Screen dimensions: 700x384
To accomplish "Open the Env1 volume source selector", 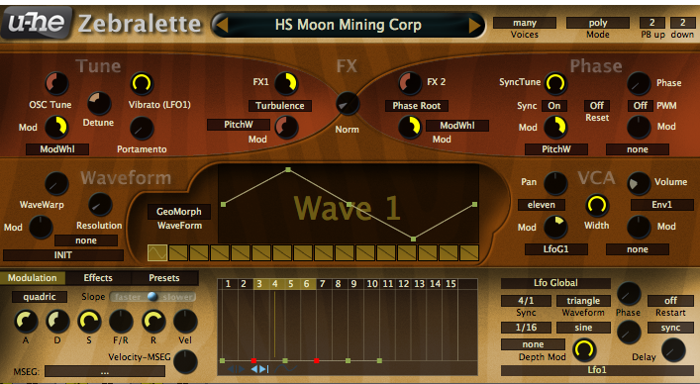I will 662,205.
